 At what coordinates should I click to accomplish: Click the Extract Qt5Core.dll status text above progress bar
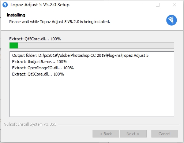35,39
